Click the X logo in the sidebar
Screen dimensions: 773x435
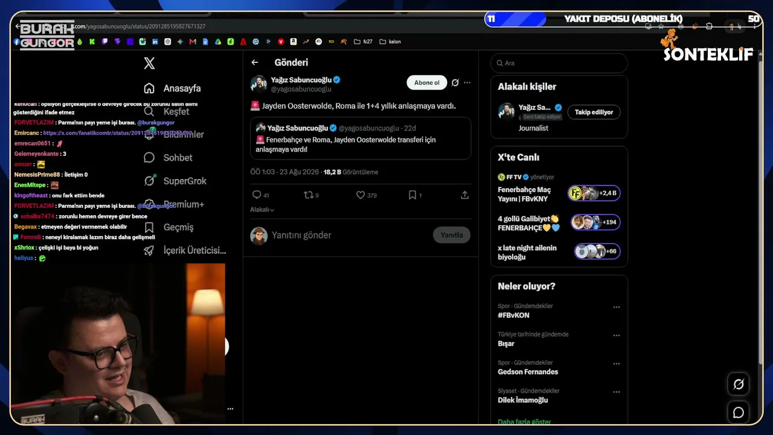[x=149, y=63]
